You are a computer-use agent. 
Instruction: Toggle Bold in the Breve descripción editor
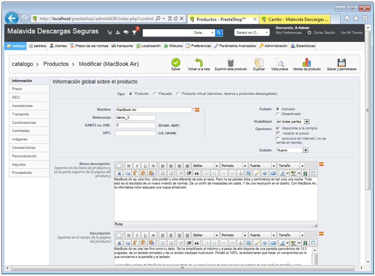tap(129, 166)
